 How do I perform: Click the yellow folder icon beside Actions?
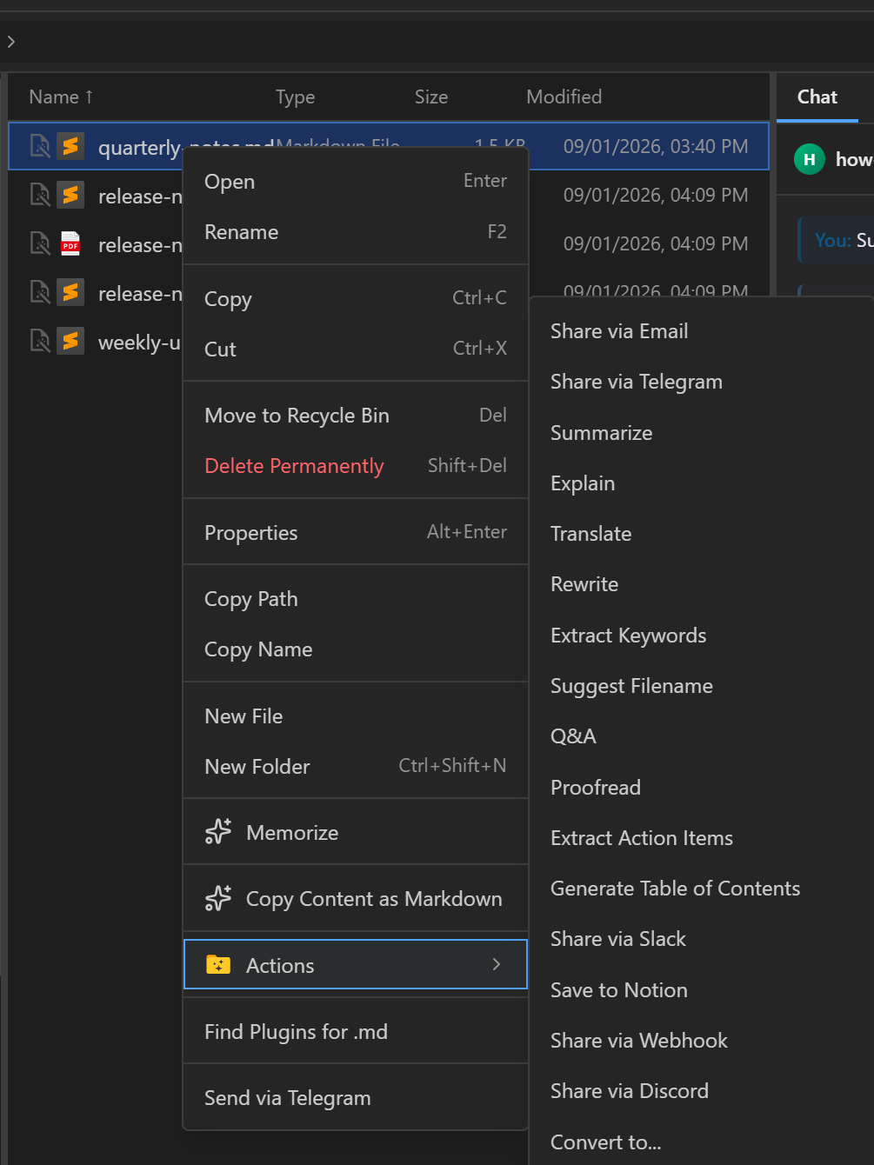pos(218,964)
